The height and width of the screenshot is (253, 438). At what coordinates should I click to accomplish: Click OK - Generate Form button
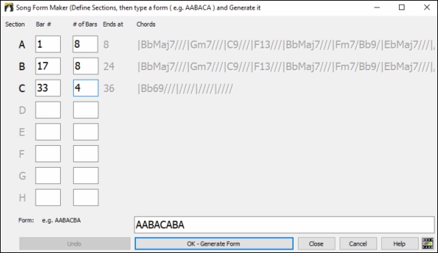[x=214, y=243]
